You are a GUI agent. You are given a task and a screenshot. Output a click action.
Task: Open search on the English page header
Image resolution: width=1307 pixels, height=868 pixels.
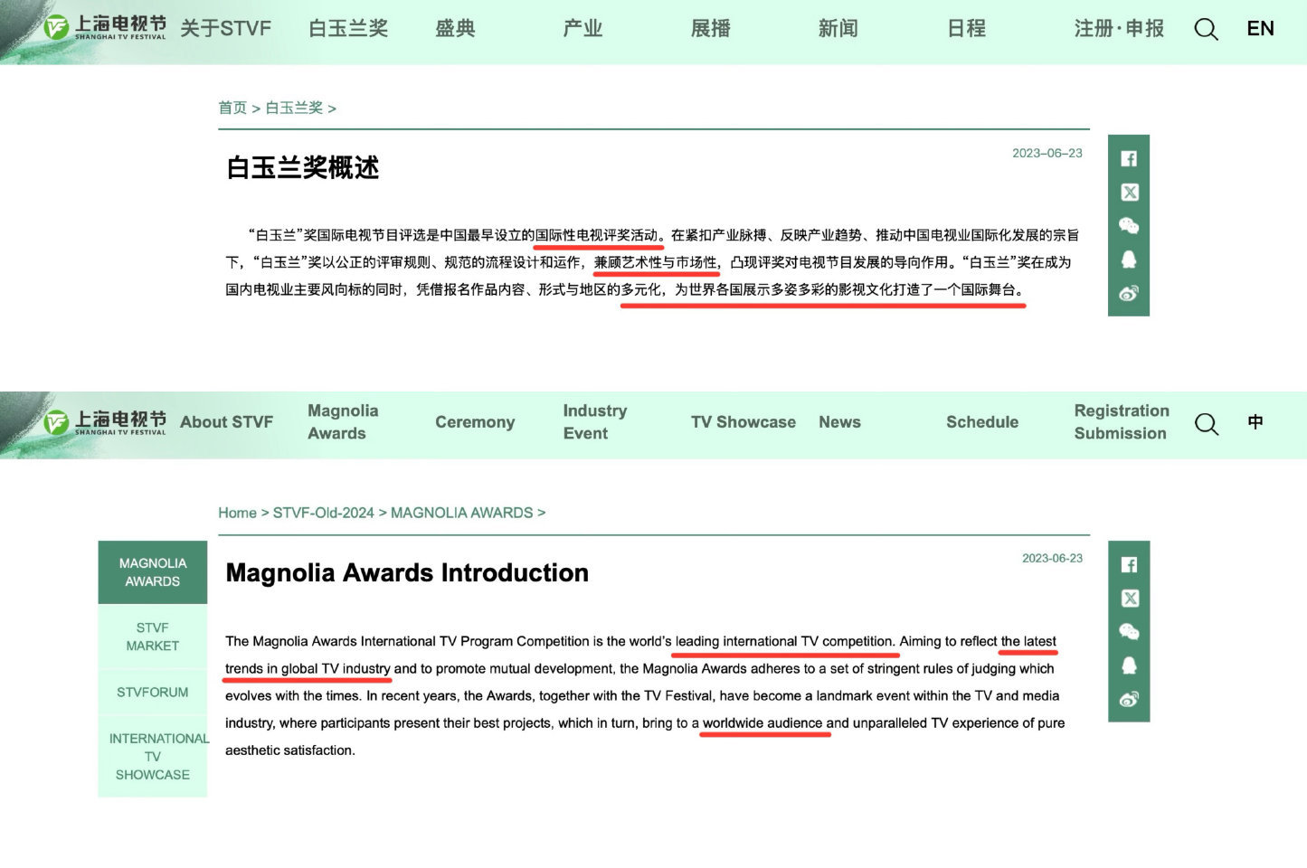click(1207, 423)
